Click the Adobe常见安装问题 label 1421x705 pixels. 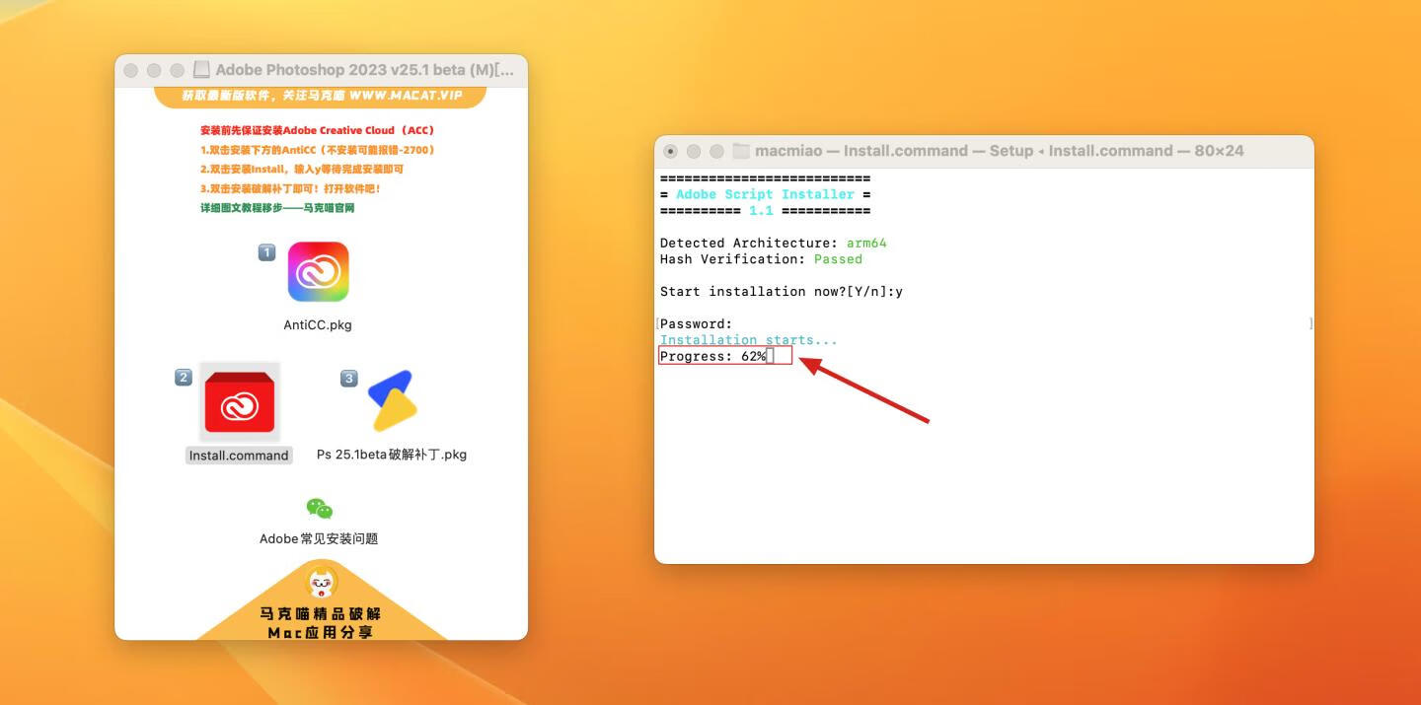319,538
